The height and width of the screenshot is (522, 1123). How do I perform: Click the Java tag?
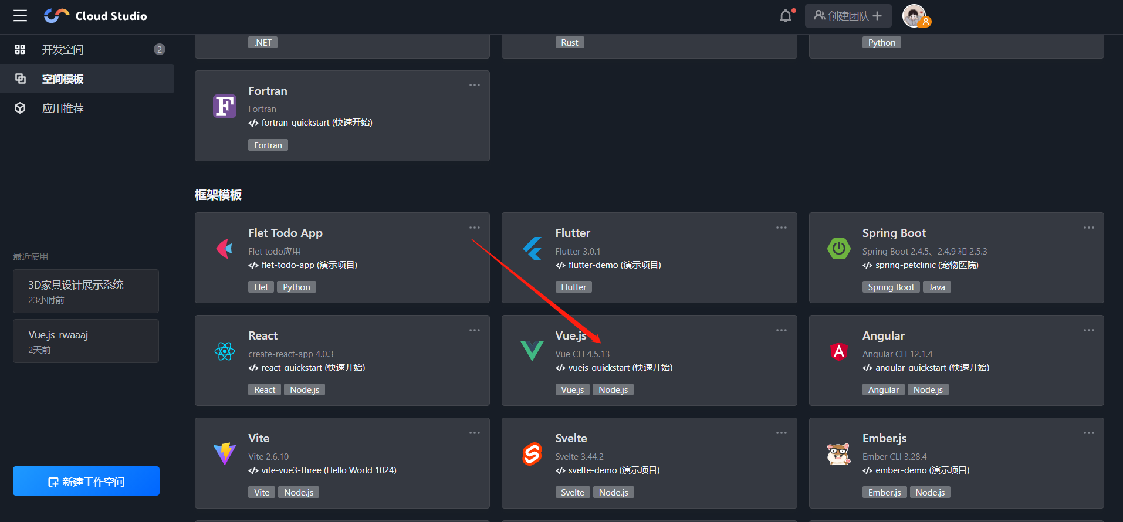click(x=937, y=287)
